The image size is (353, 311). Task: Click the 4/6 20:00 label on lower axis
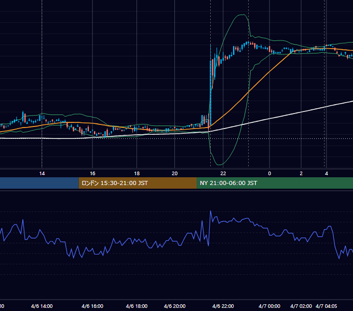[175, 306]
